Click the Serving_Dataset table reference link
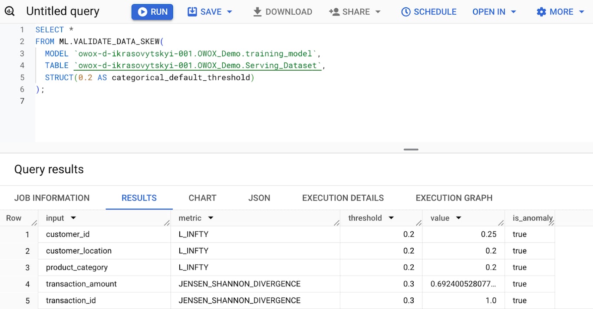This screenshot has width=593, height=309. [198, 66]
